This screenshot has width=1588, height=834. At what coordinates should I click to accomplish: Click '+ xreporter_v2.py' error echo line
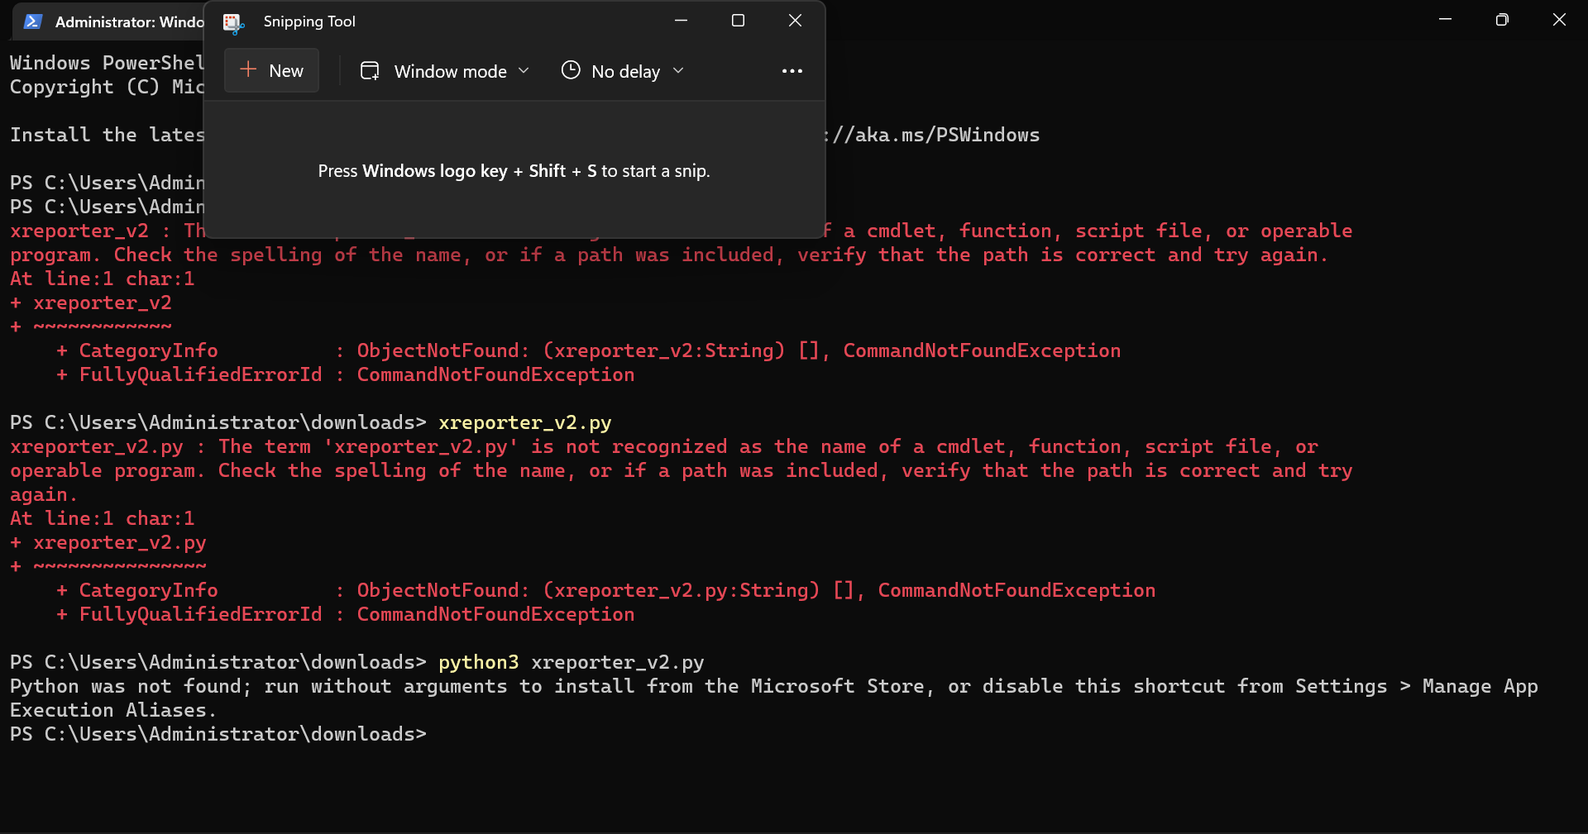[108, 543]
